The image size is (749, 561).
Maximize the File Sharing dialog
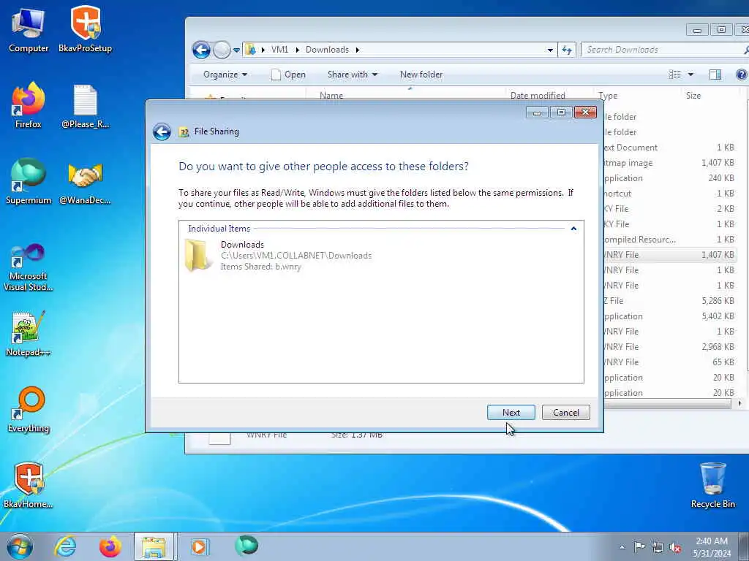[561, 112]
